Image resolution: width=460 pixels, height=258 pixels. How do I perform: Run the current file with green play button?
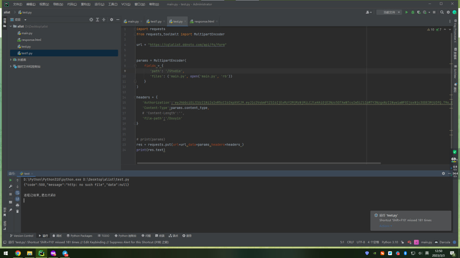(406, 12)
